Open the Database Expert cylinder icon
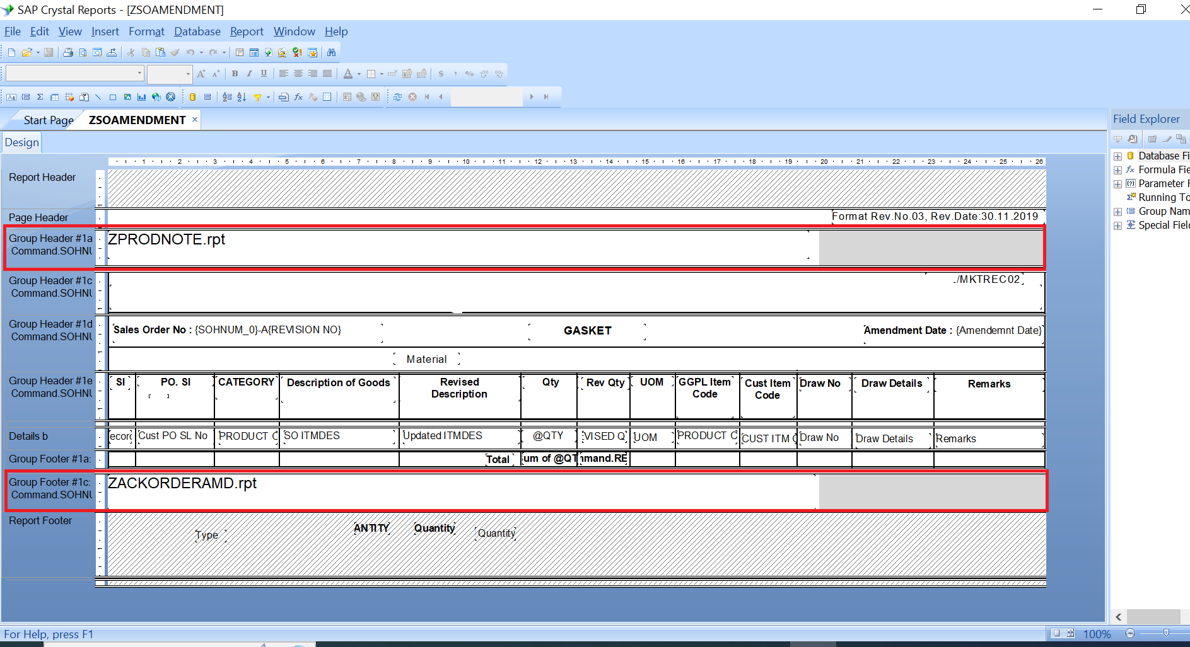 (x=192, y=97)
